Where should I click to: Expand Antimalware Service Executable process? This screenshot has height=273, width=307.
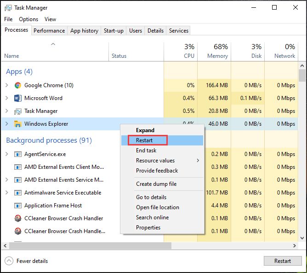coord(6,193)
